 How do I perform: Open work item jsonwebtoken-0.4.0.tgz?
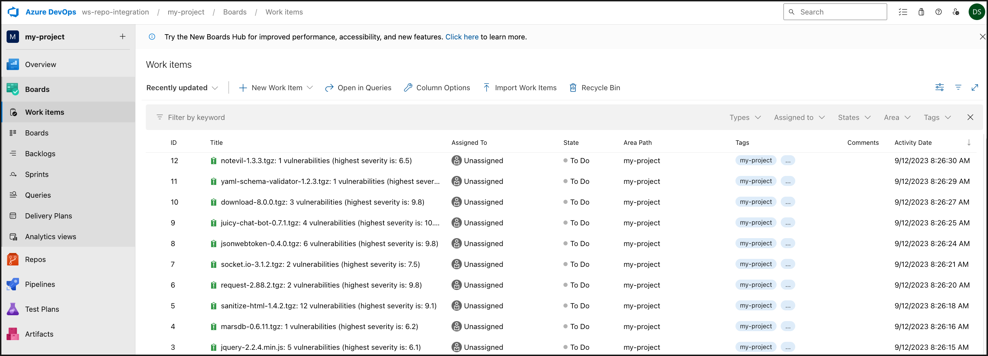coord(329,244)
